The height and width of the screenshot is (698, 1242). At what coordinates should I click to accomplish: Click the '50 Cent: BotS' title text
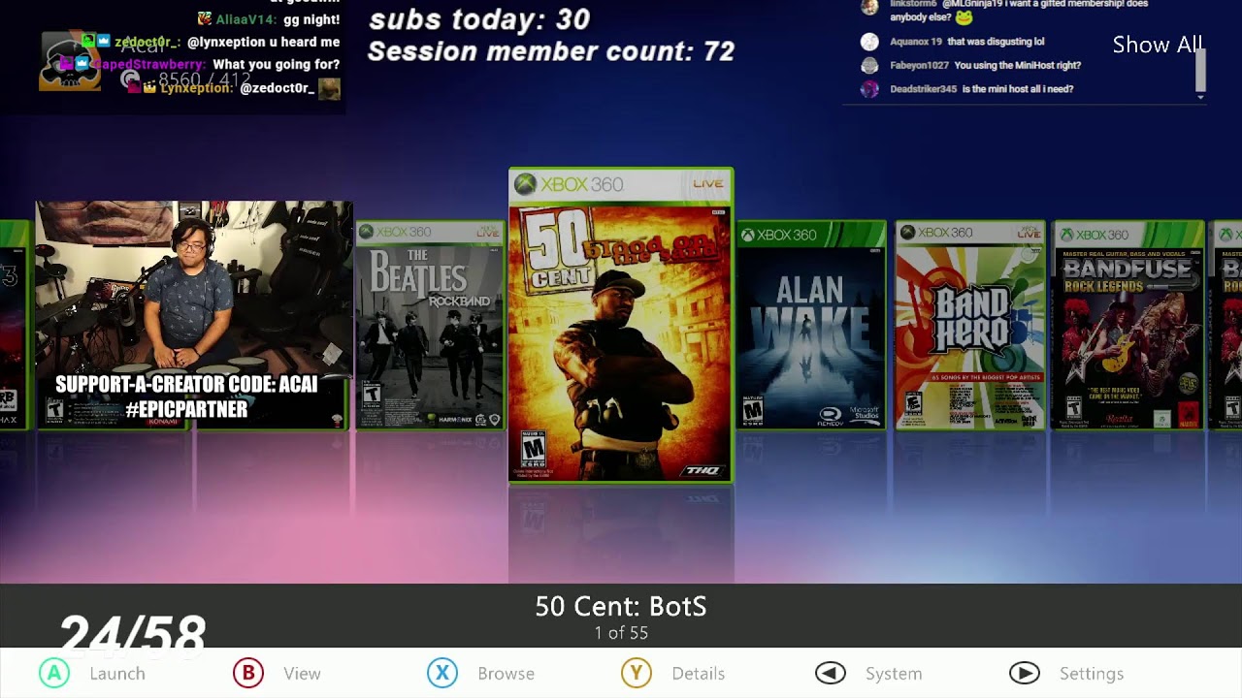click(x=621, y=607)
